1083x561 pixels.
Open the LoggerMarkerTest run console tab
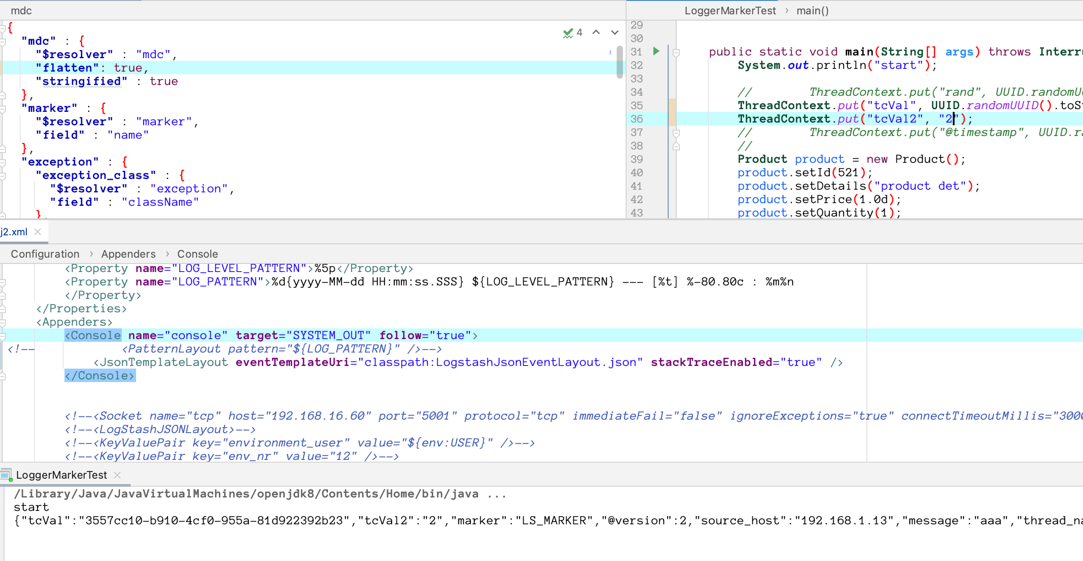pos(61,475)
